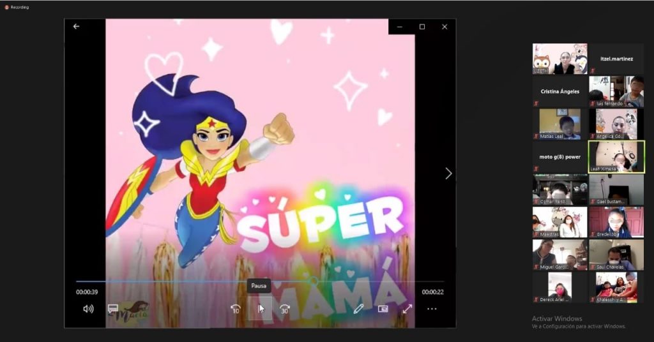
Task: Select the Maestras video tile
Action: [x=559, y=222]
